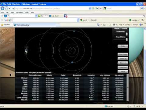Image resolution: width=146 pixels, height=110 pixels.
Task: Click the simulator Help button
Action: pos(123,46)
